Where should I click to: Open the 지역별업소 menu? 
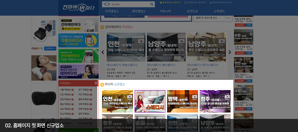point(112,11)
